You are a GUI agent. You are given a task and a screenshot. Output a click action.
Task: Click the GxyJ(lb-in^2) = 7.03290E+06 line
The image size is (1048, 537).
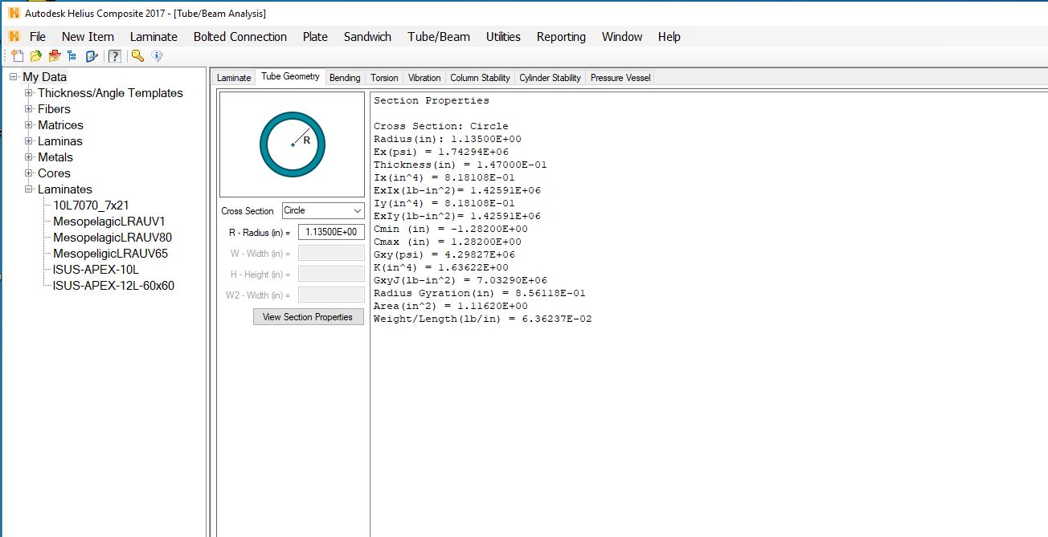pyautogui.click(x=461, y=280)
